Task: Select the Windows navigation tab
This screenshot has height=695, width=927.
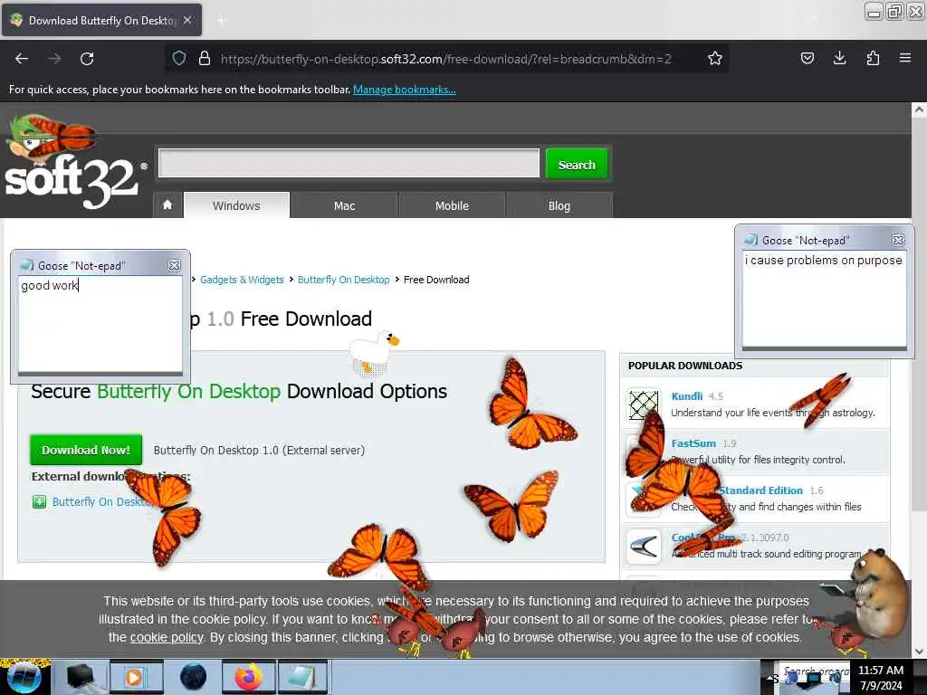Action: [236, 205]
